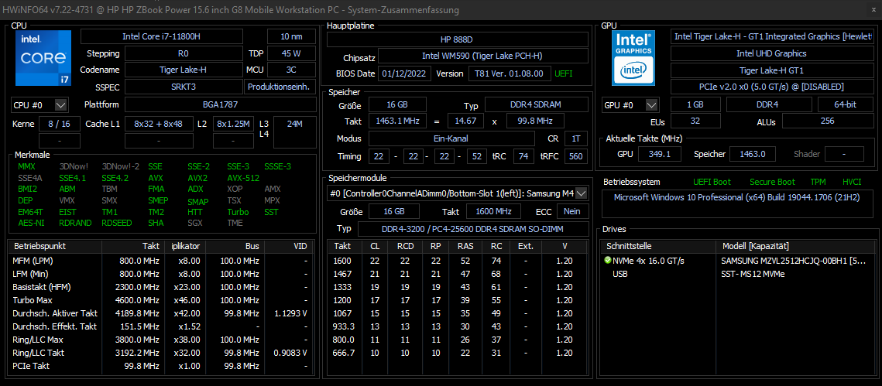Click the 45 W TDP value
This screenshot has width=882, height=386.
291,54
